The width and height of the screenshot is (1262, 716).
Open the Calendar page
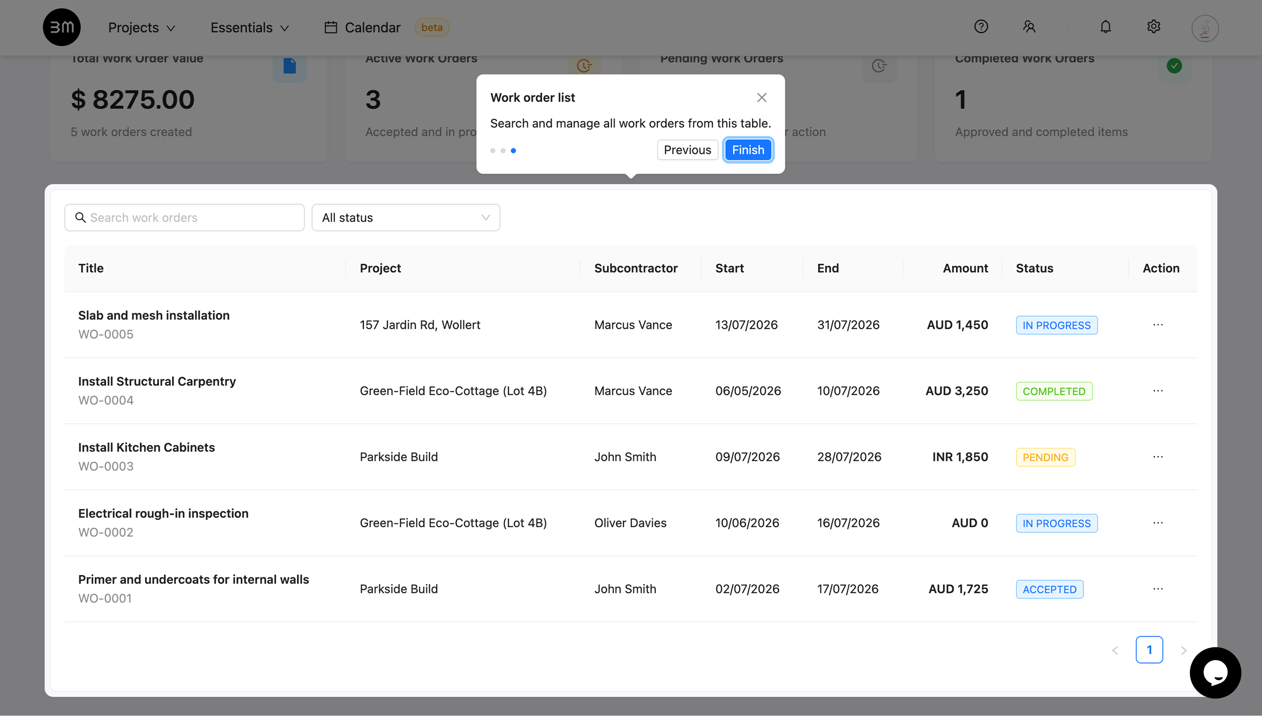coord(362,27)
